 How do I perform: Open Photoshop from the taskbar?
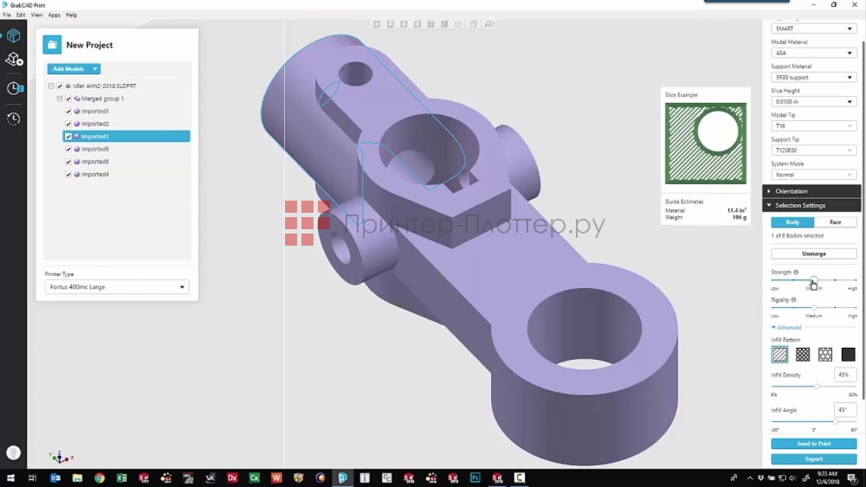coord(475,477)
